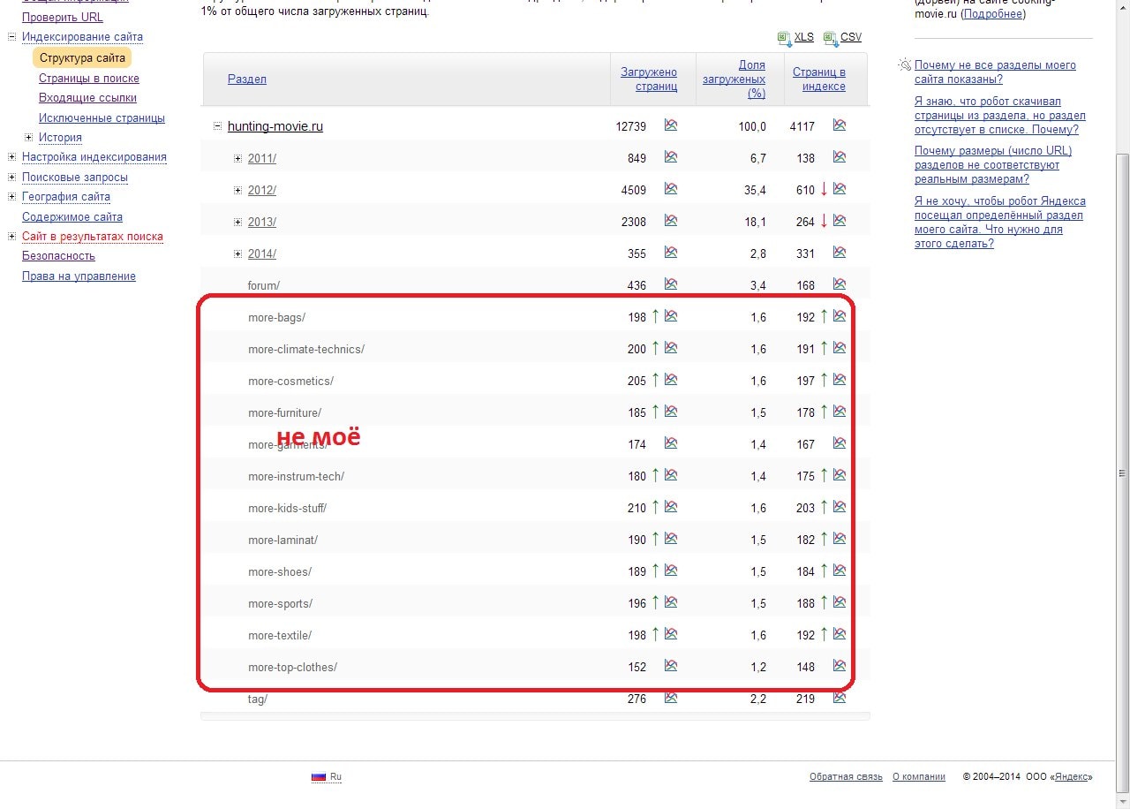The height and width of the screenshot is (809, 1130).
Task: Expand the 2013/ section
Action: tap(237, 222)
